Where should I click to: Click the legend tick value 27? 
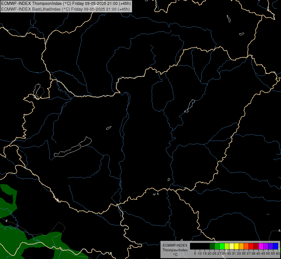click(219, 254)
